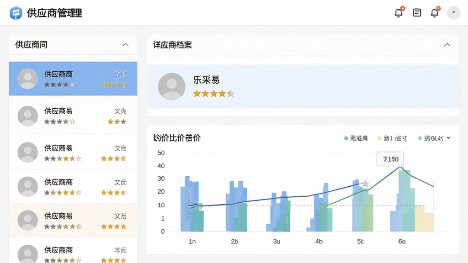Collapse the 详应商档案 panel chevron

[x=447, y=45]
